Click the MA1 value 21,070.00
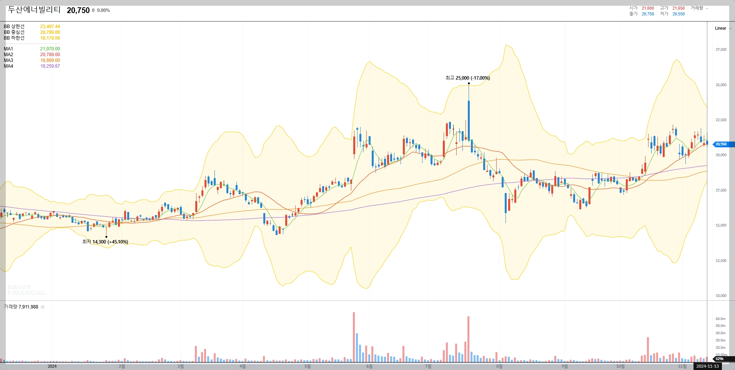The image size is (735, 370). tap(50, 49)
